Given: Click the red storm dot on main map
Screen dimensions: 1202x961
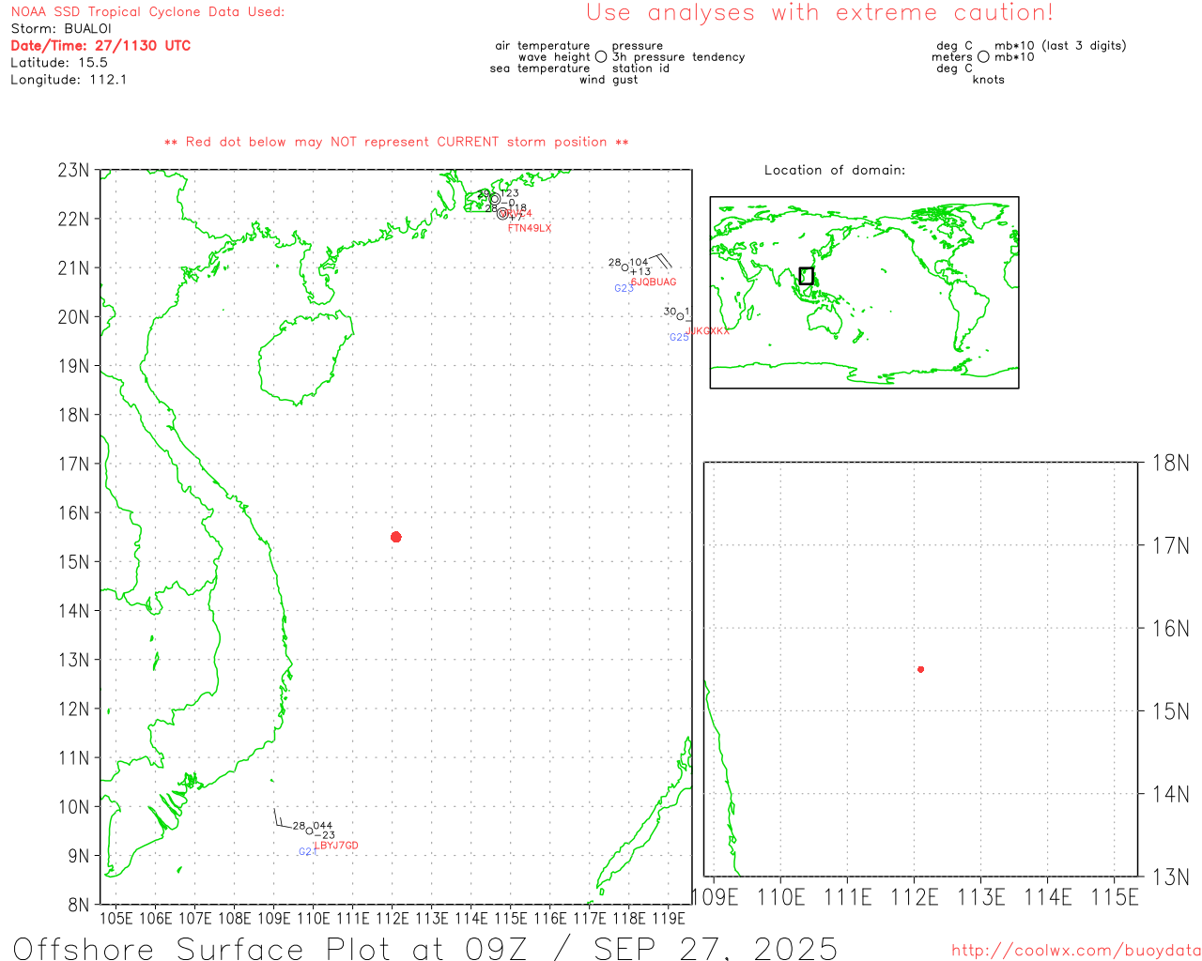Looking at the screenshot, I should pos(395,537).
